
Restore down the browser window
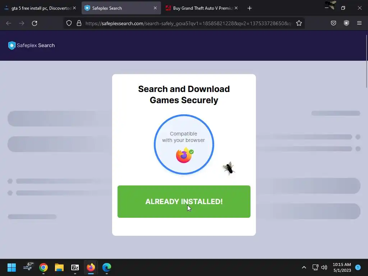pos(343,8)
